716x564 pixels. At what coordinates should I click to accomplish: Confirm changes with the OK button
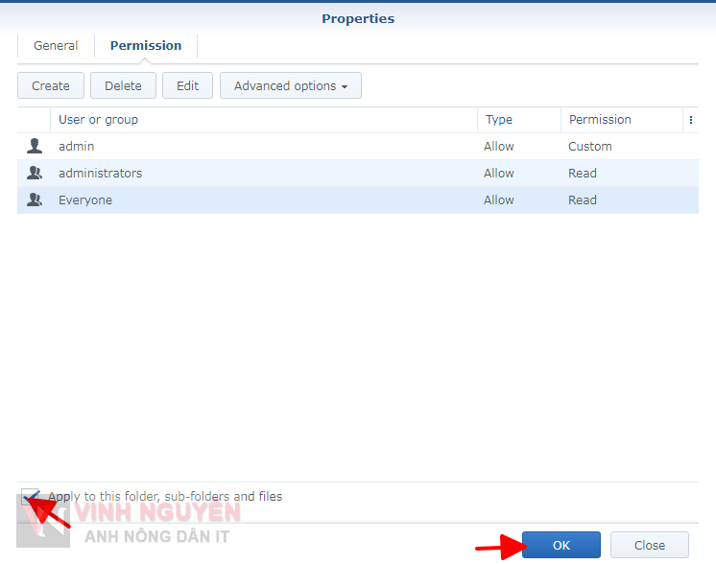pyautogui.click(x=561, y=545)
